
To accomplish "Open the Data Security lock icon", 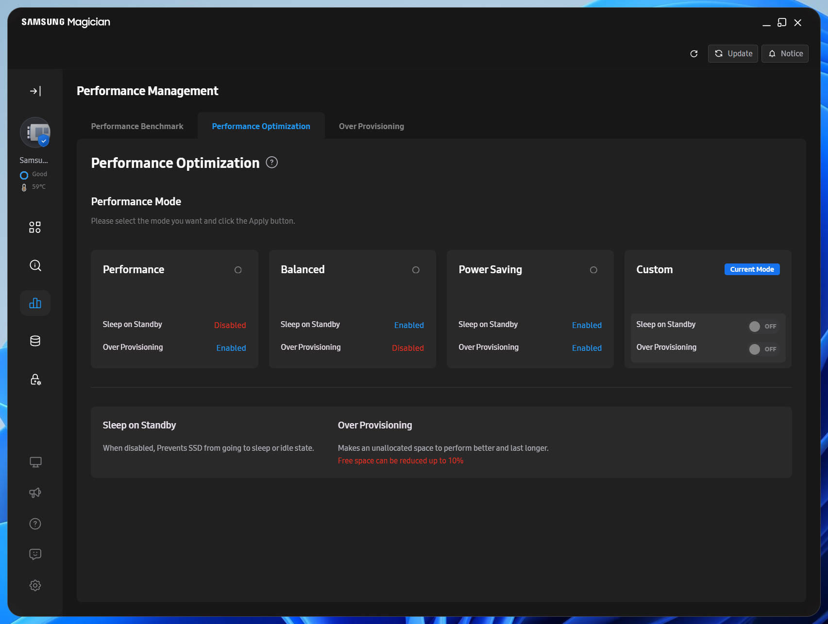I will (35, 379).
